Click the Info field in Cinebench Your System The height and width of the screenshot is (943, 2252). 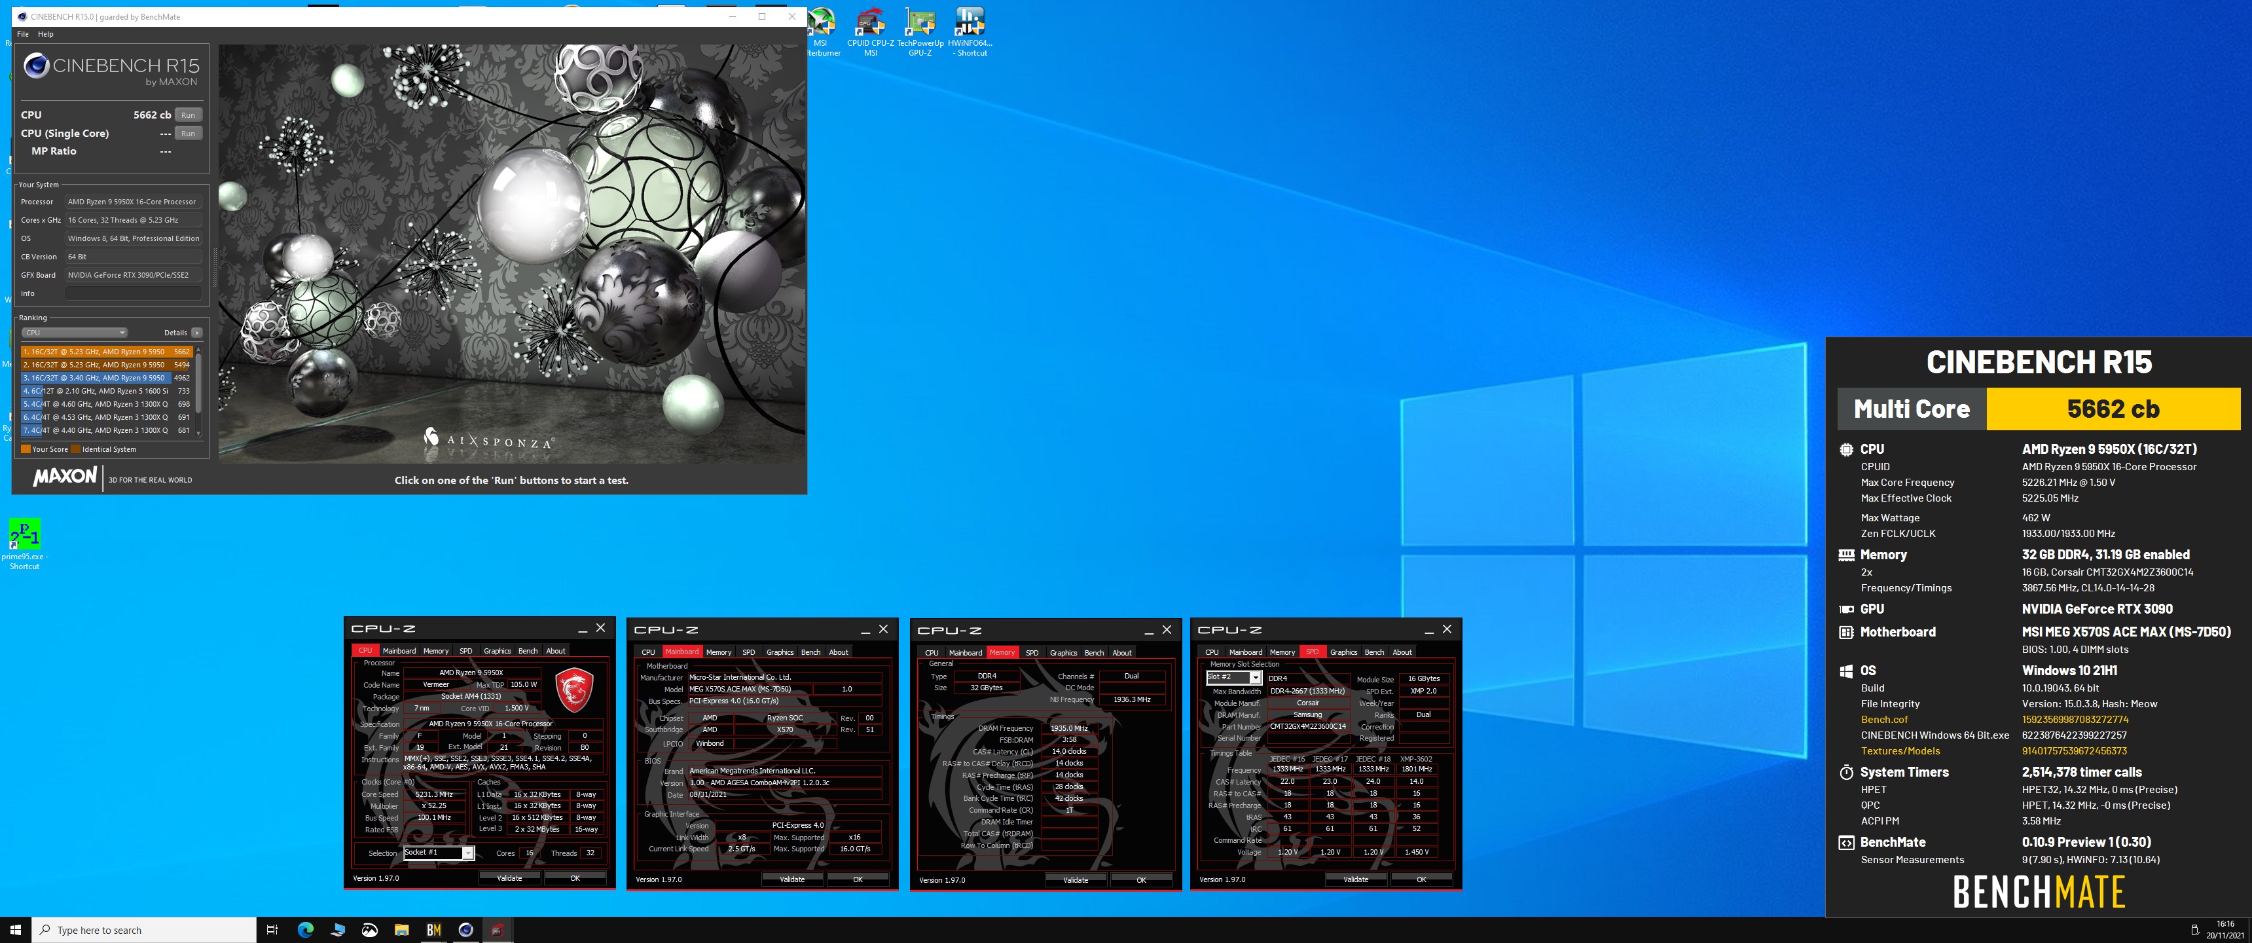point(134,293)
